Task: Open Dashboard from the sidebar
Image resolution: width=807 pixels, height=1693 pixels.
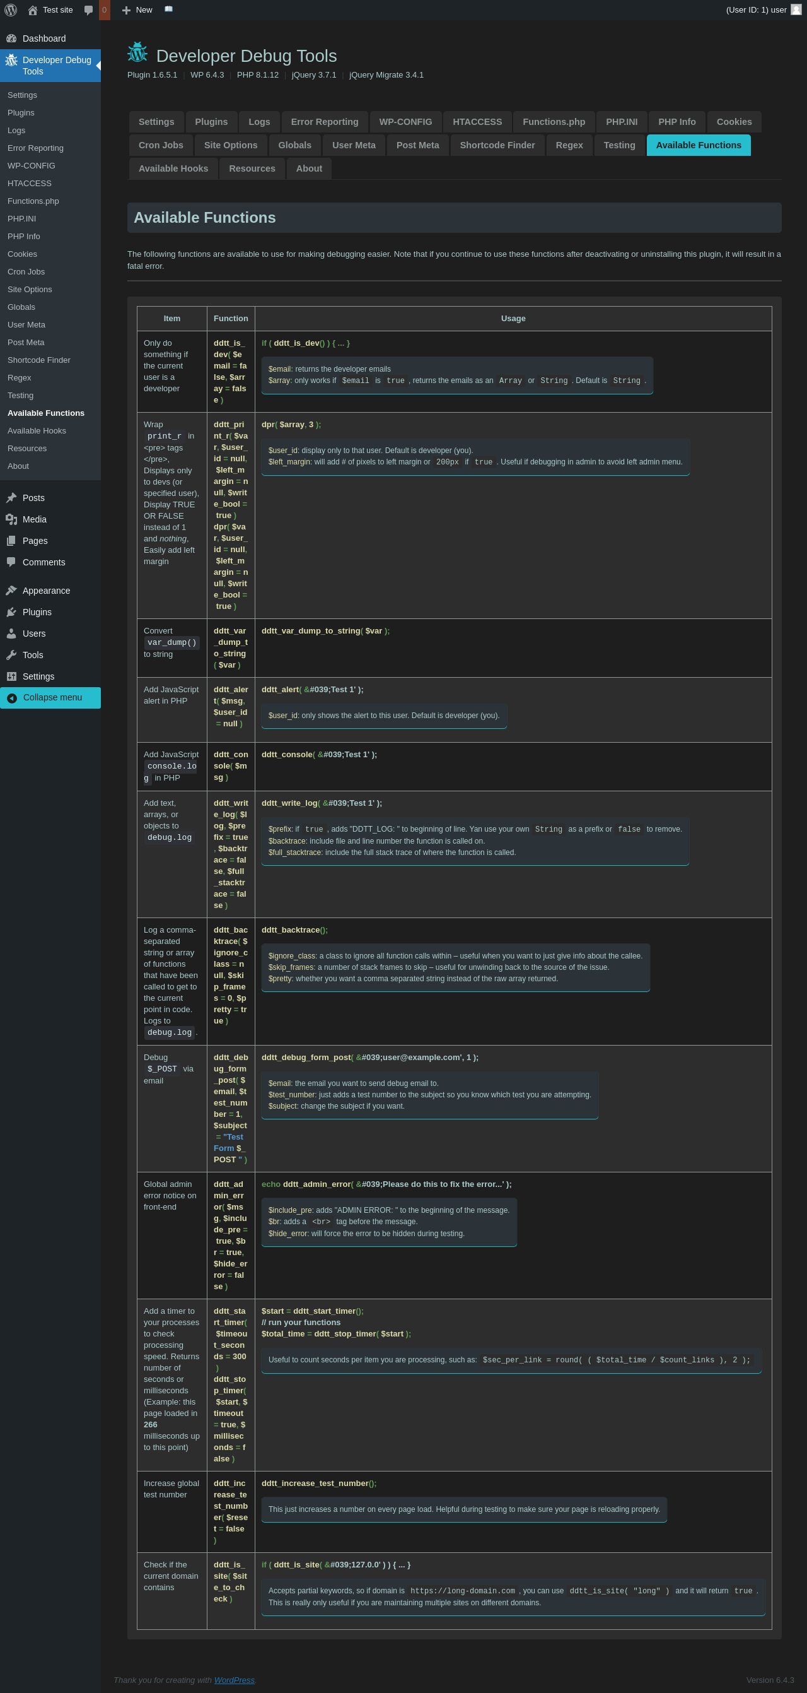Action: coord(44,38)
